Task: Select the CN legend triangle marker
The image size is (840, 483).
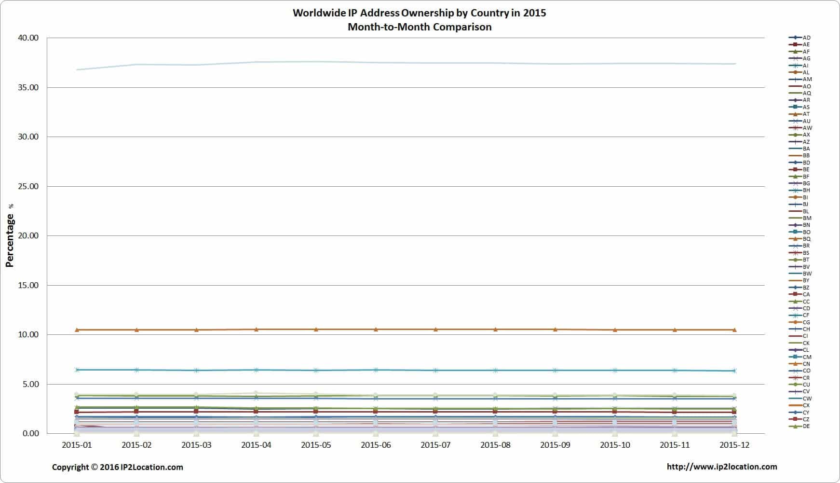Action: pyautogui.click(x=795, y=364)
